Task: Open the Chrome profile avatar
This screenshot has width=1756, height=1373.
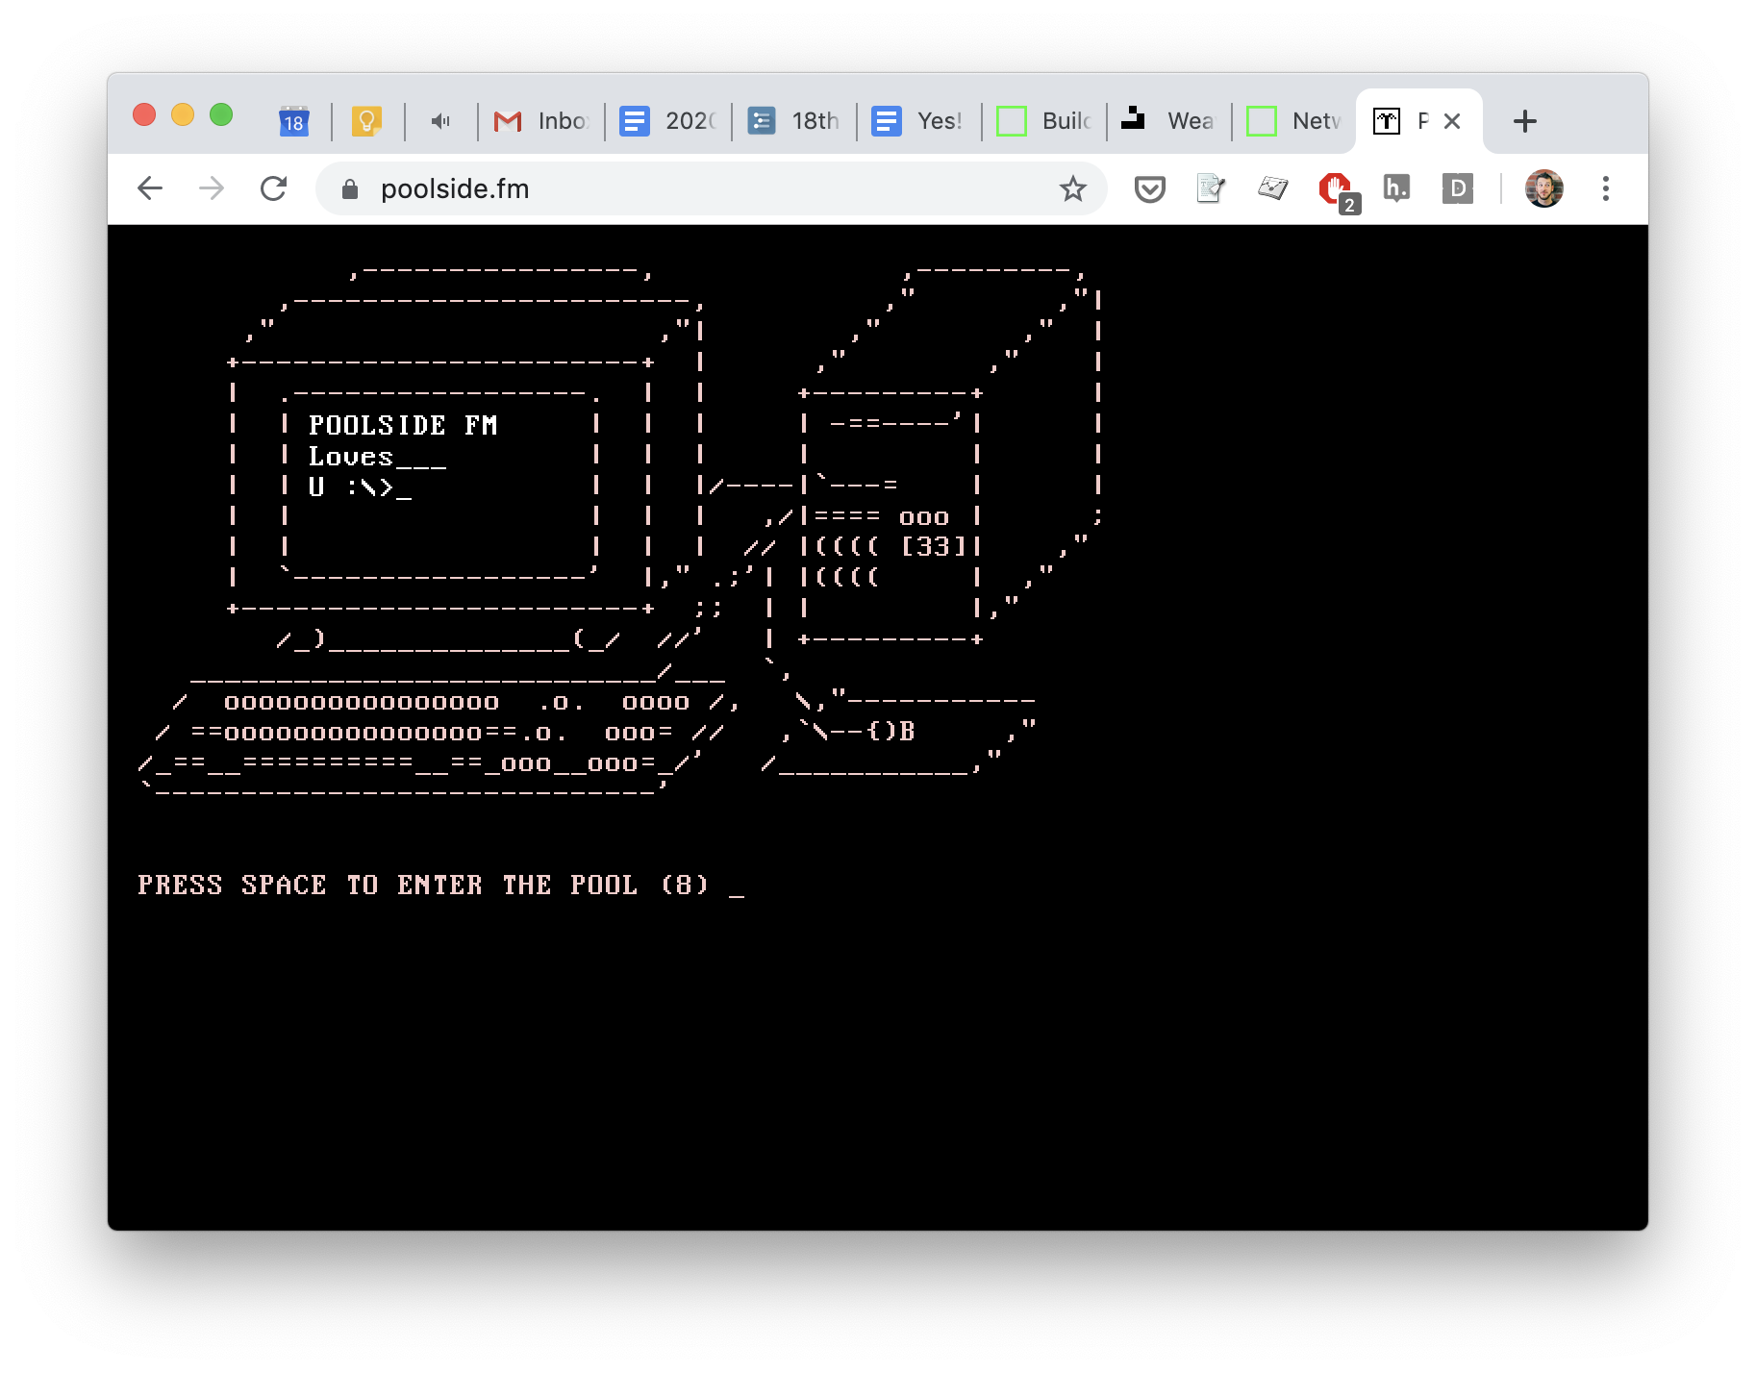Action: [x=1543, y=188]
